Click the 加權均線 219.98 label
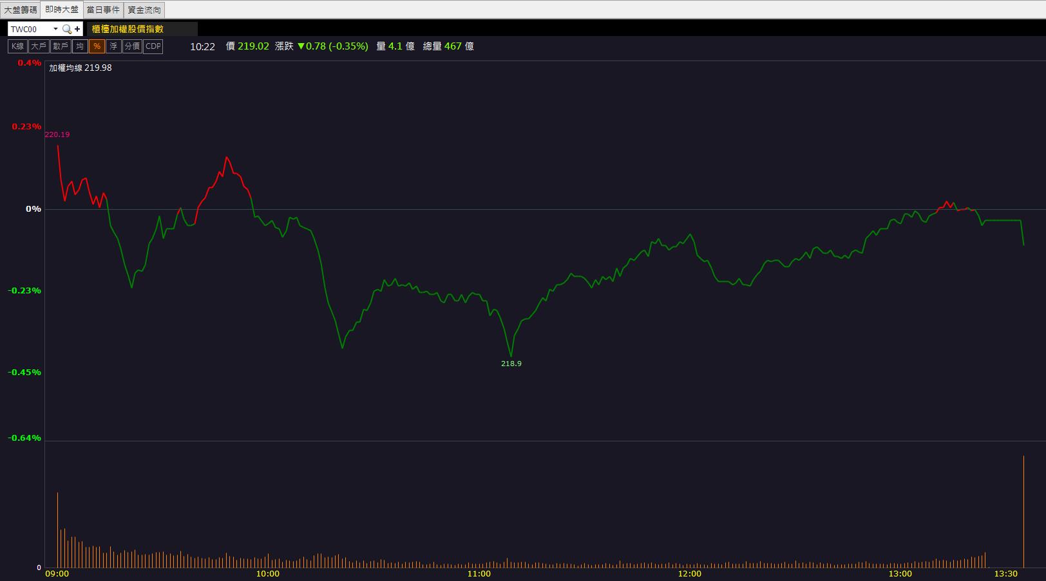The image size is (1046, 581). pos(81,68)
